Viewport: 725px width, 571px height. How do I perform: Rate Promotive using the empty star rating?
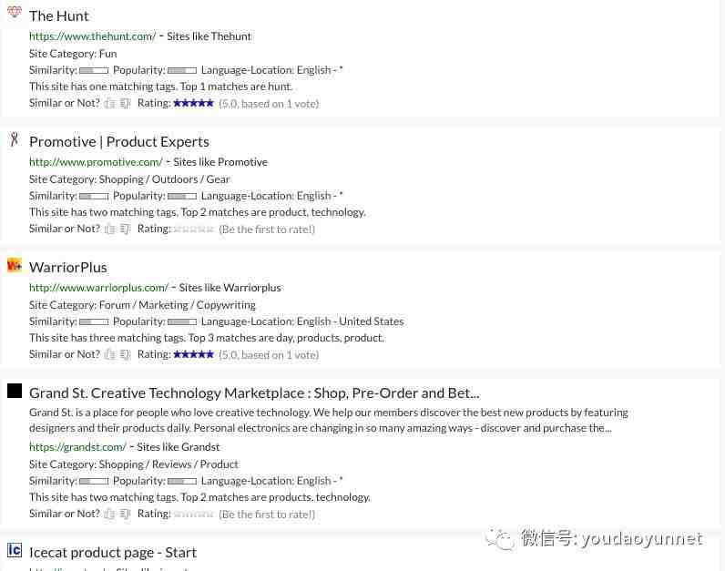(193, 229)
